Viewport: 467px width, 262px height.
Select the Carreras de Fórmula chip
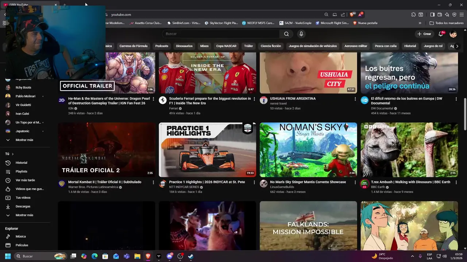134,46
